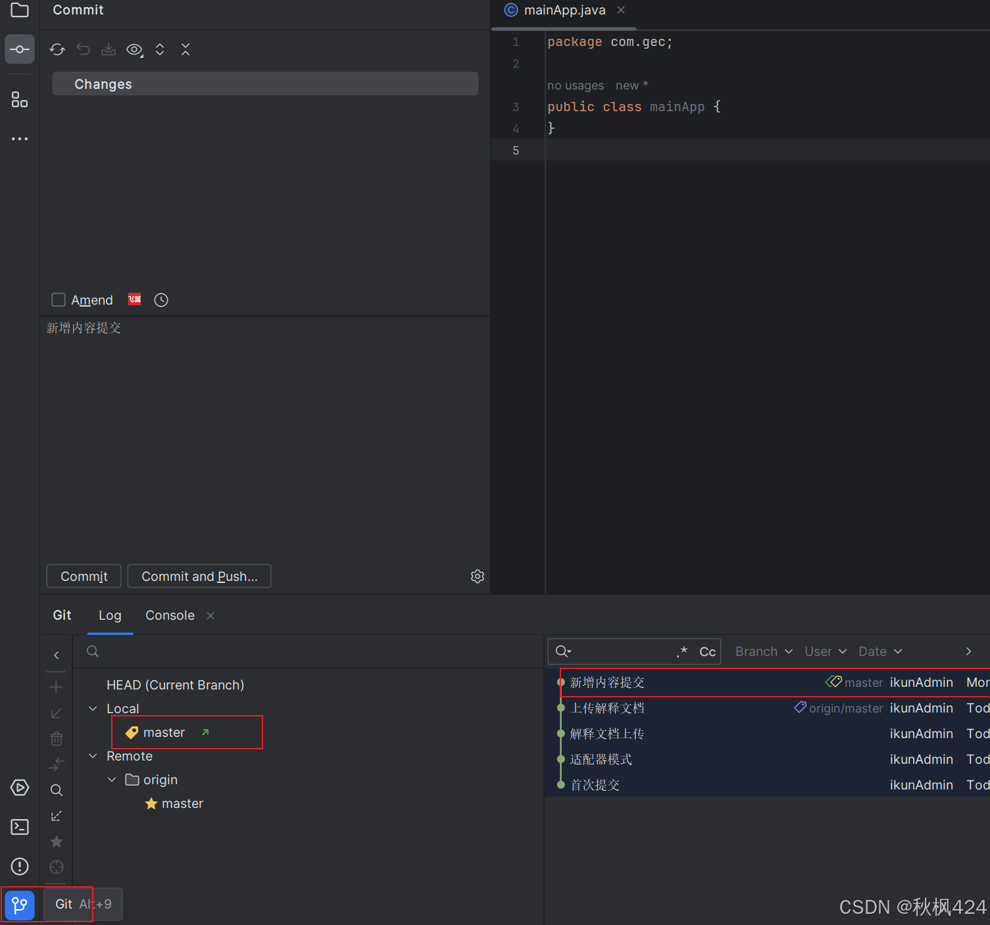The image size is (990, 925).
Task: Toggle diff preview with the eye icon
Action: [134, 49]
